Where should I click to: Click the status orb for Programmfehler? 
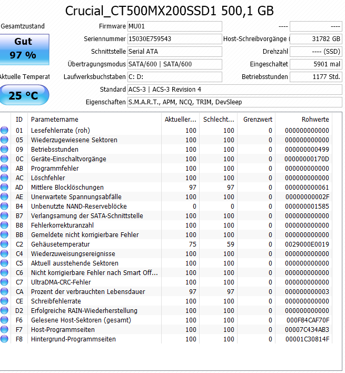click(4, 168)
